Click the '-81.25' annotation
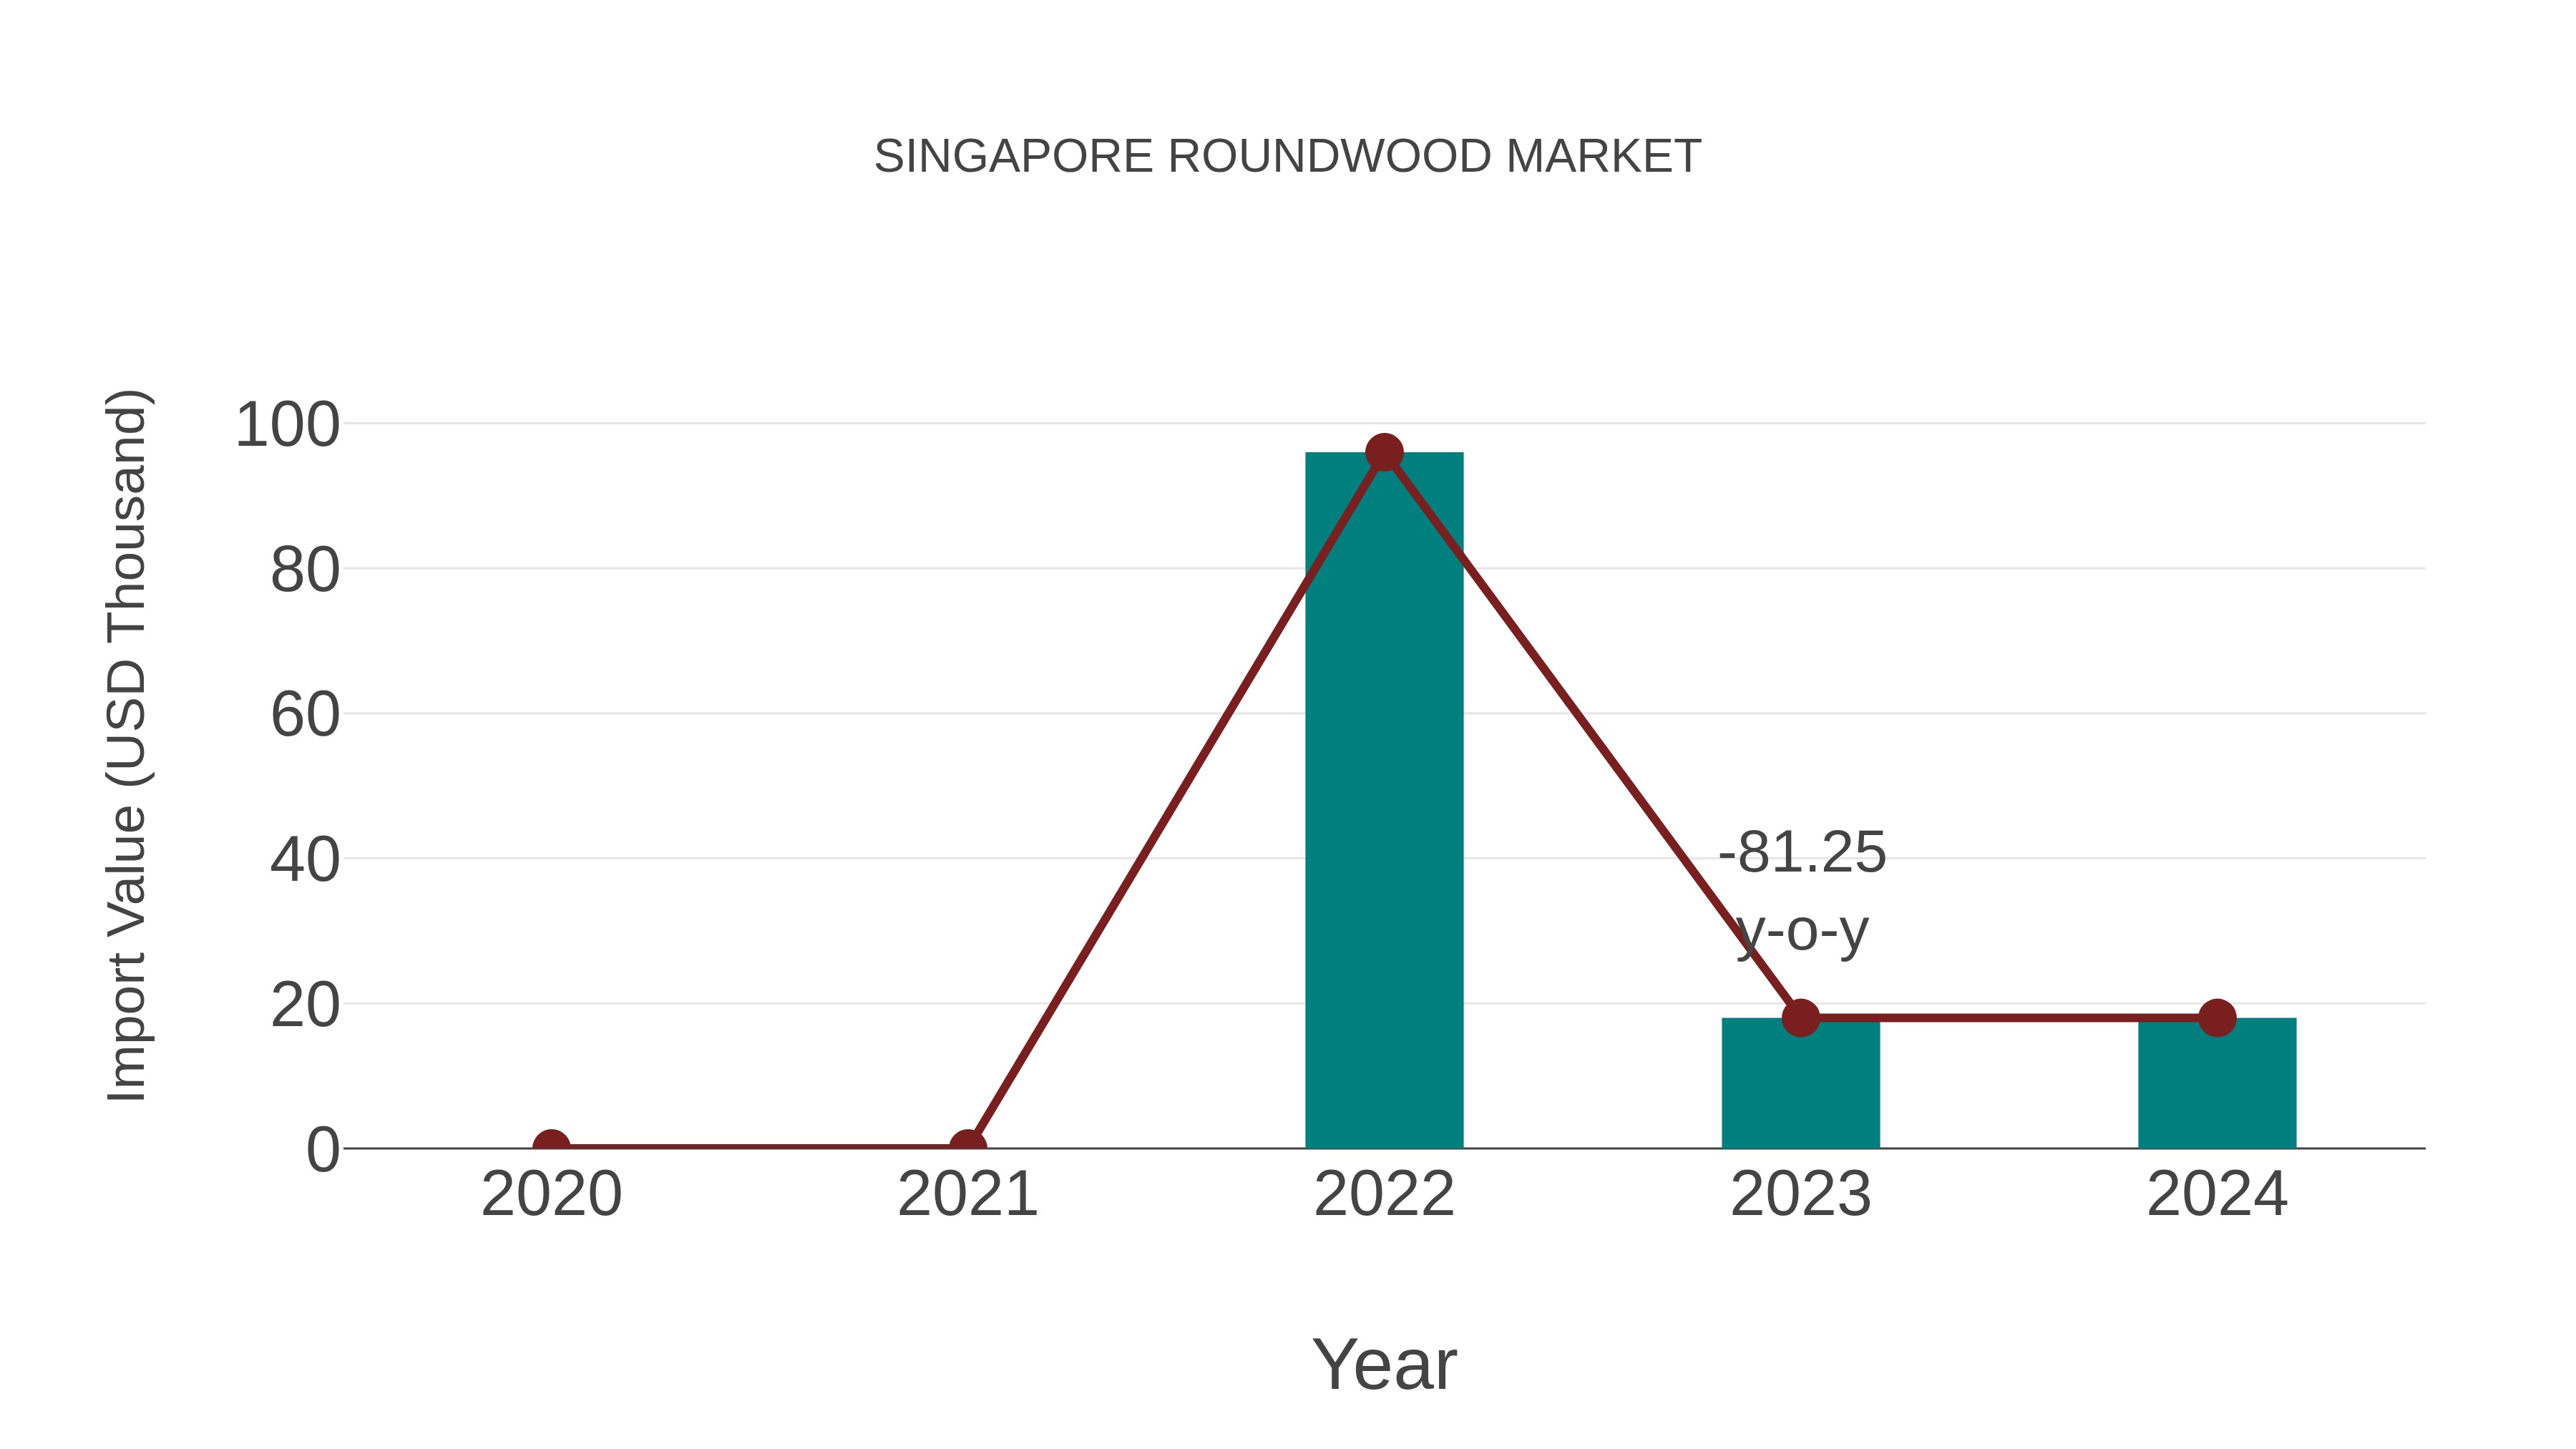This screenshot has width=2576, height=1449. (x=1802, y=852)
